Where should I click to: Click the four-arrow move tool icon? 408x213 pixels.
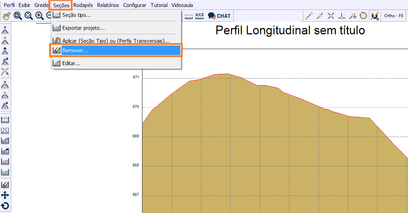pos(5,195)
